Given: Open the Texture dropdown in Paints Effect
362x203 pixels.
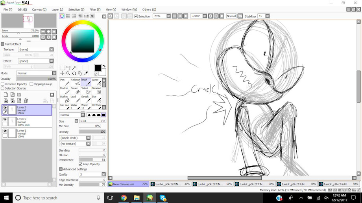Looking at the screenshot, I should click(x=52, y=49).
